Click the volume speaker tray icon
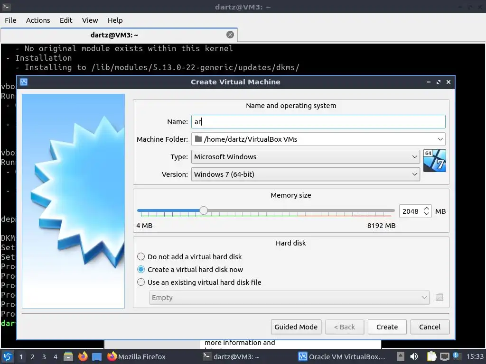486x364 pixels. click(414, 356)
